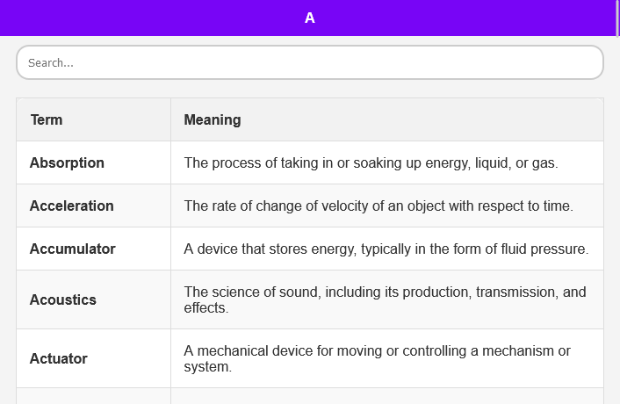Viewport: 620px width, 404px height.
Task: Select the 'Acoustics' term
Action: coord(63,299)
